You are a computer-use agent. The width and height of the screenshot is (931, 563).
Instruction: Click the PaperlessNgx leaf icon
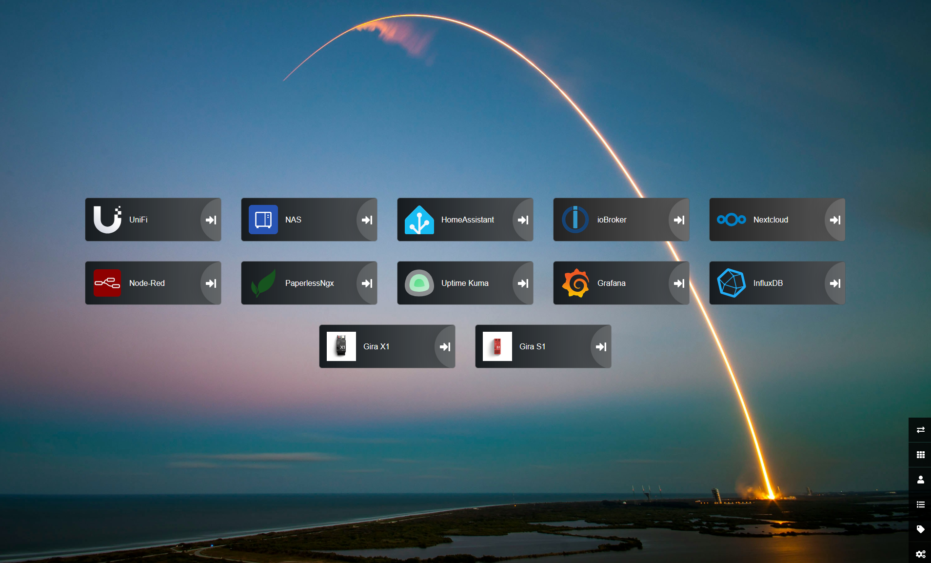[263, 283]
